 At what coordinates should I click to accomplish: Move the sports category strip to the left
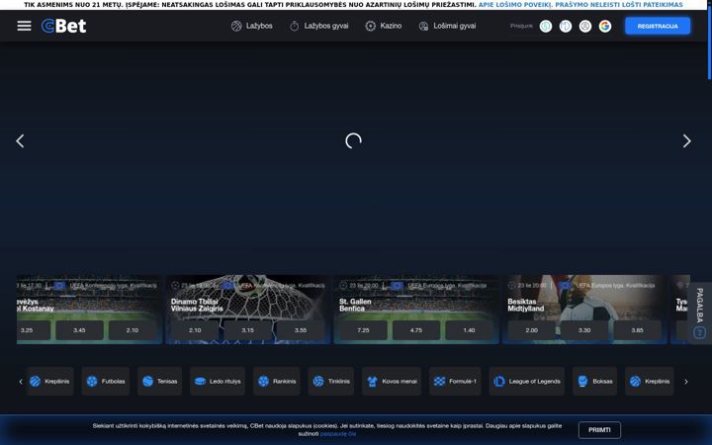21,382
